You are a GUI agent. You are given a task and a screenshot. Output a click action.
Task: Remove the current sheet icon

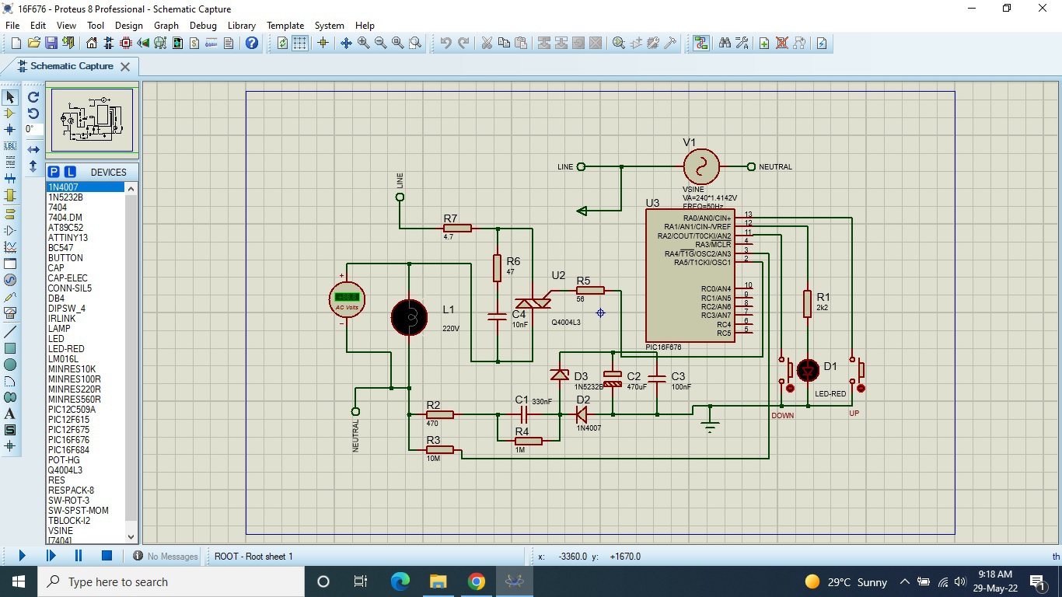781,44
